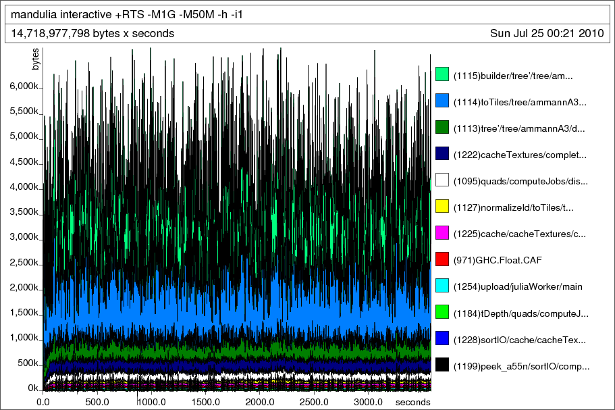Click the legend label (1114)toTiles/tree/ammannA3...
Image resolution: width=615 pixels, height=410 pixels.
tap(520, 103)
